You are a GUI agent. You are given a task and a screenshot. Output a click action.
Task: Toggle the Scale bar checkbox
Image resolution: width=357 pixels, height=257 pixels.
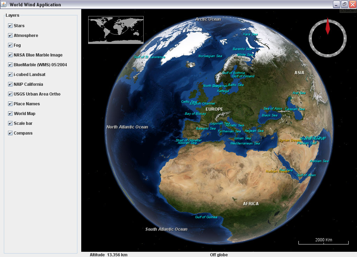click(10, 123)
